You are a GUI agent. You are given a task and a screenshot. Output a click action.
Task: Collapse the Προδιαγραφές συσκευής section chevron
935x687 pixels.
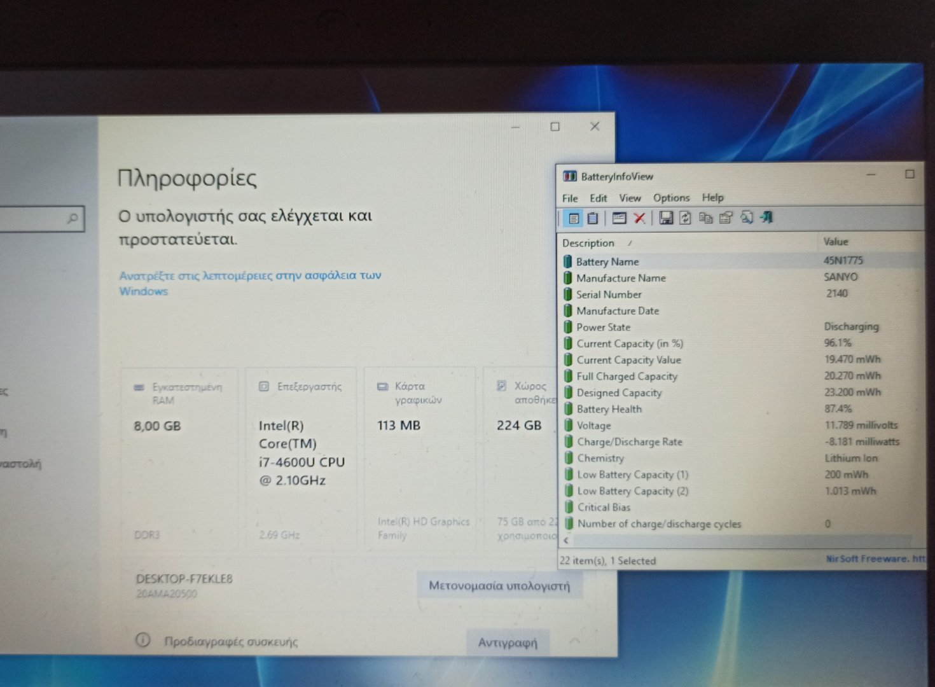tap(574, 641)
